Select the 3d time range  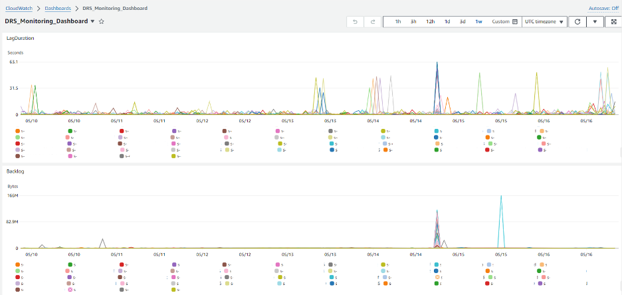463,22
